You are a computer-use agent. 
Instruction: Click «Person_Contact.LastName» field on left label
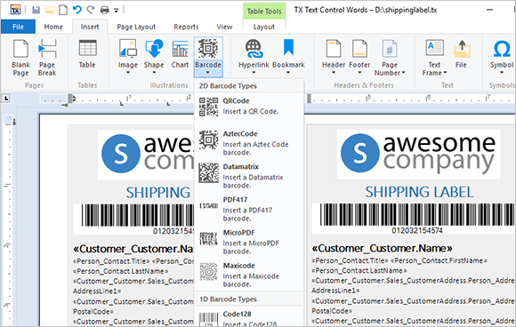click(120, 271)
